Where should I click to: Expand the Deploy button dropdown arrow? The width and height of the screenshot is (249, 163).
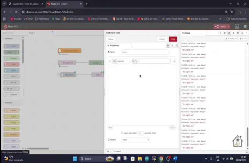[x=229, y=26]
